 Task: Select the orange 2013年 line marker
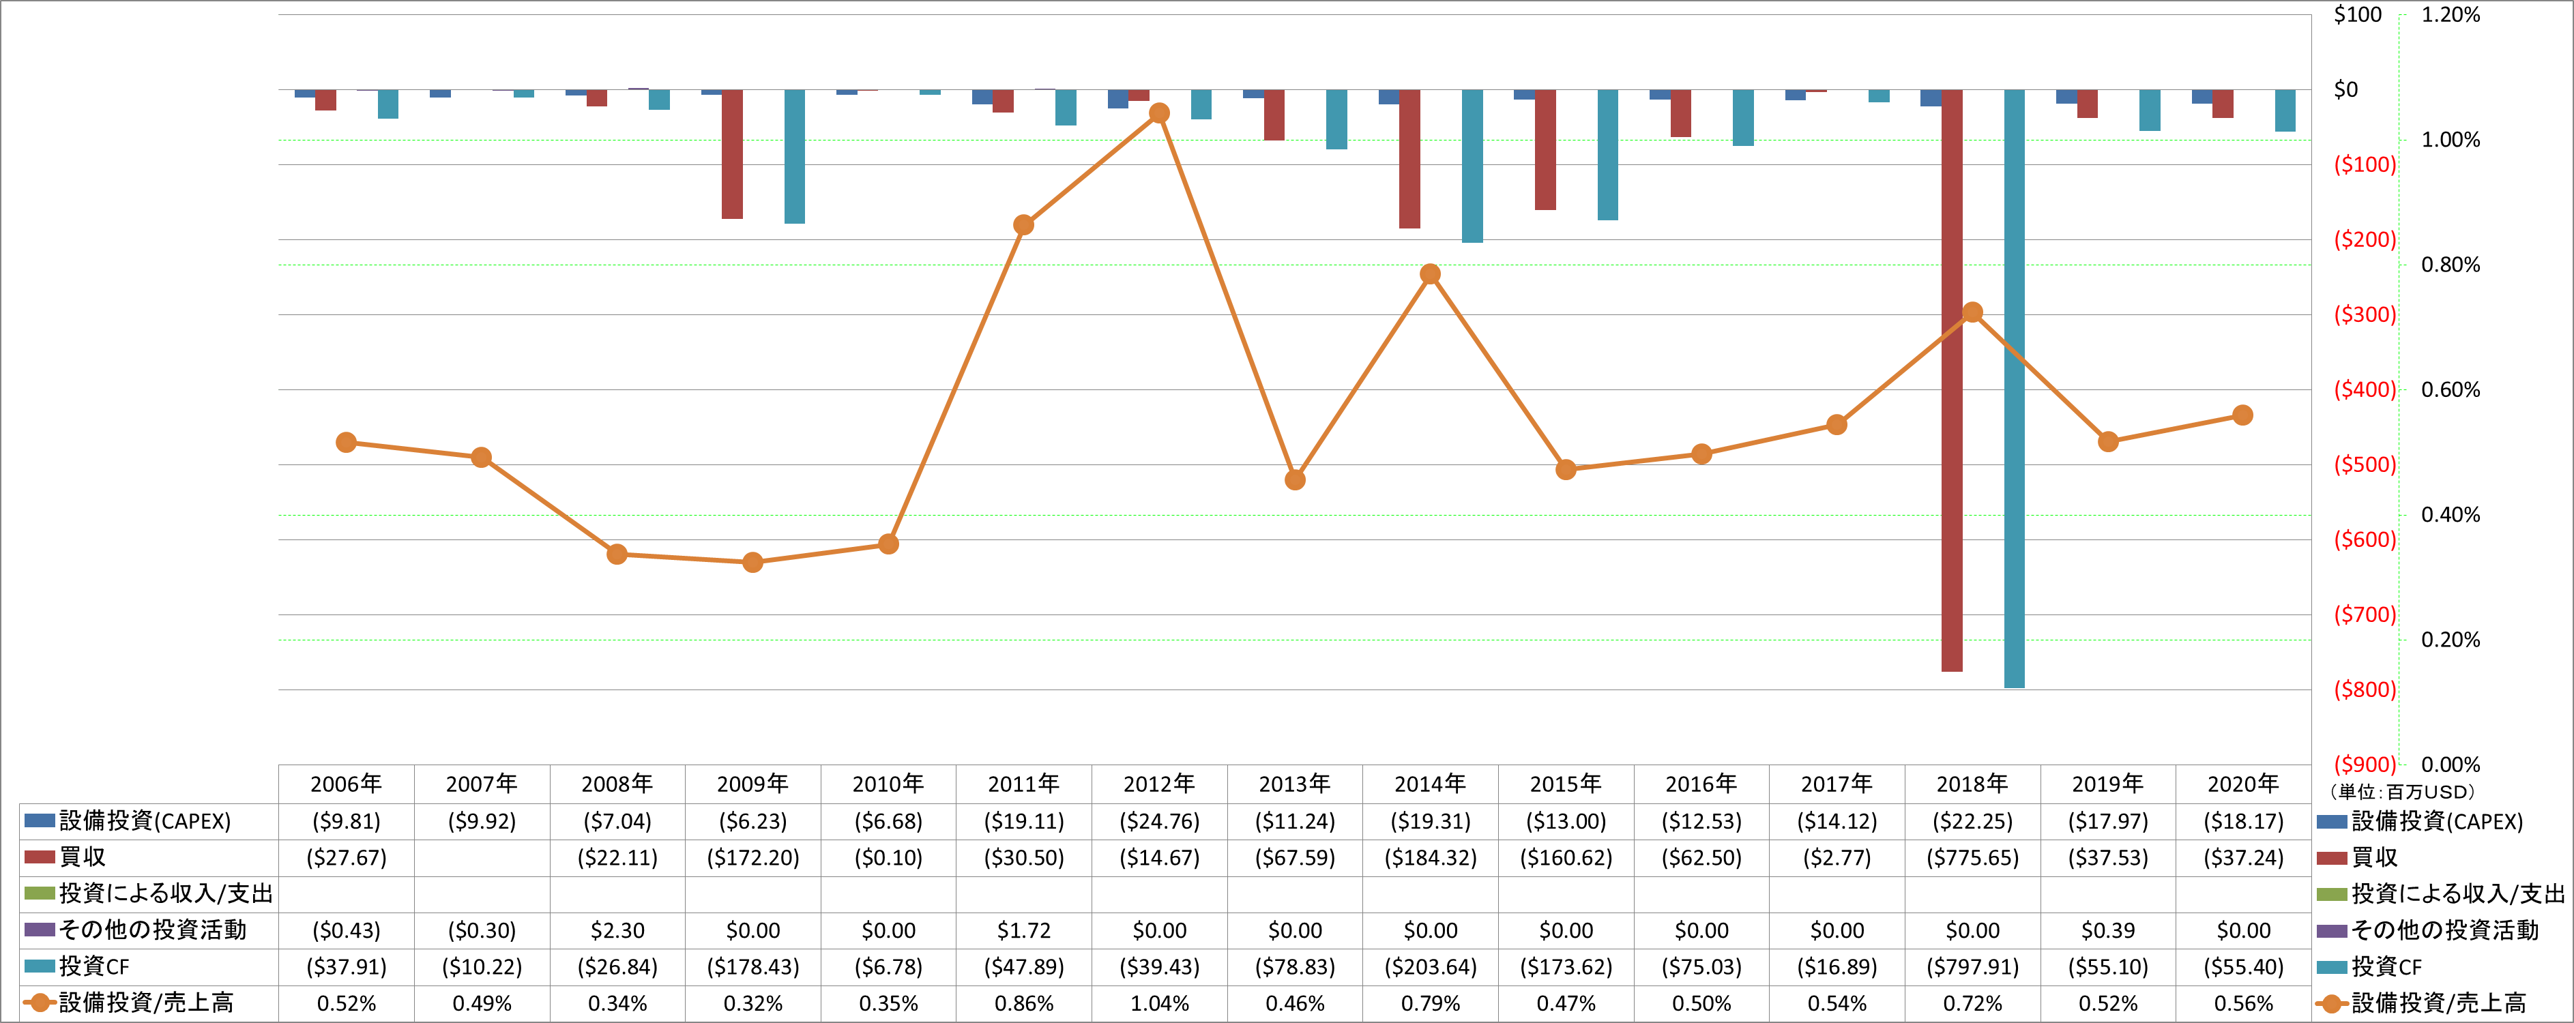pyautogui.click(x=1295, y=479)
